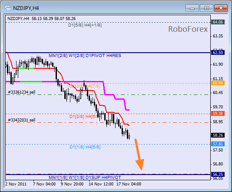Select the D1[1/8] H4[5/8] level label

pos(85,147)
